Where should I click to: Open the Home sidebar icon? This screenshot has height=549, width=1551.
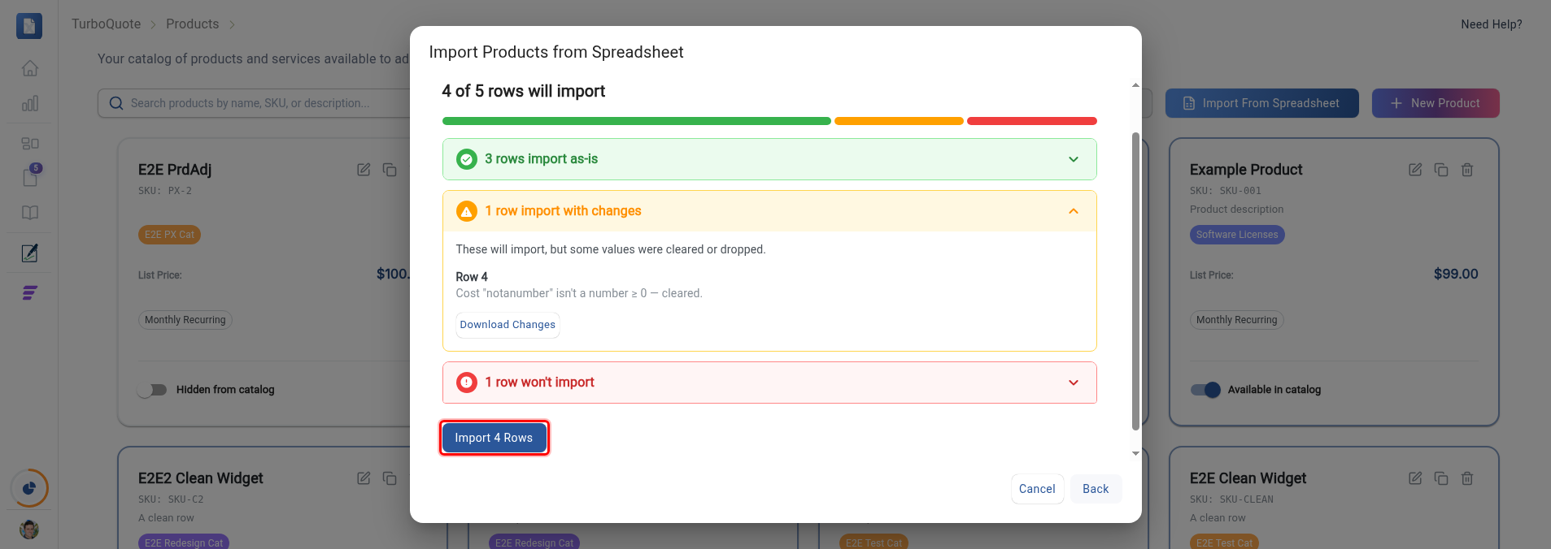coord(30,68)
